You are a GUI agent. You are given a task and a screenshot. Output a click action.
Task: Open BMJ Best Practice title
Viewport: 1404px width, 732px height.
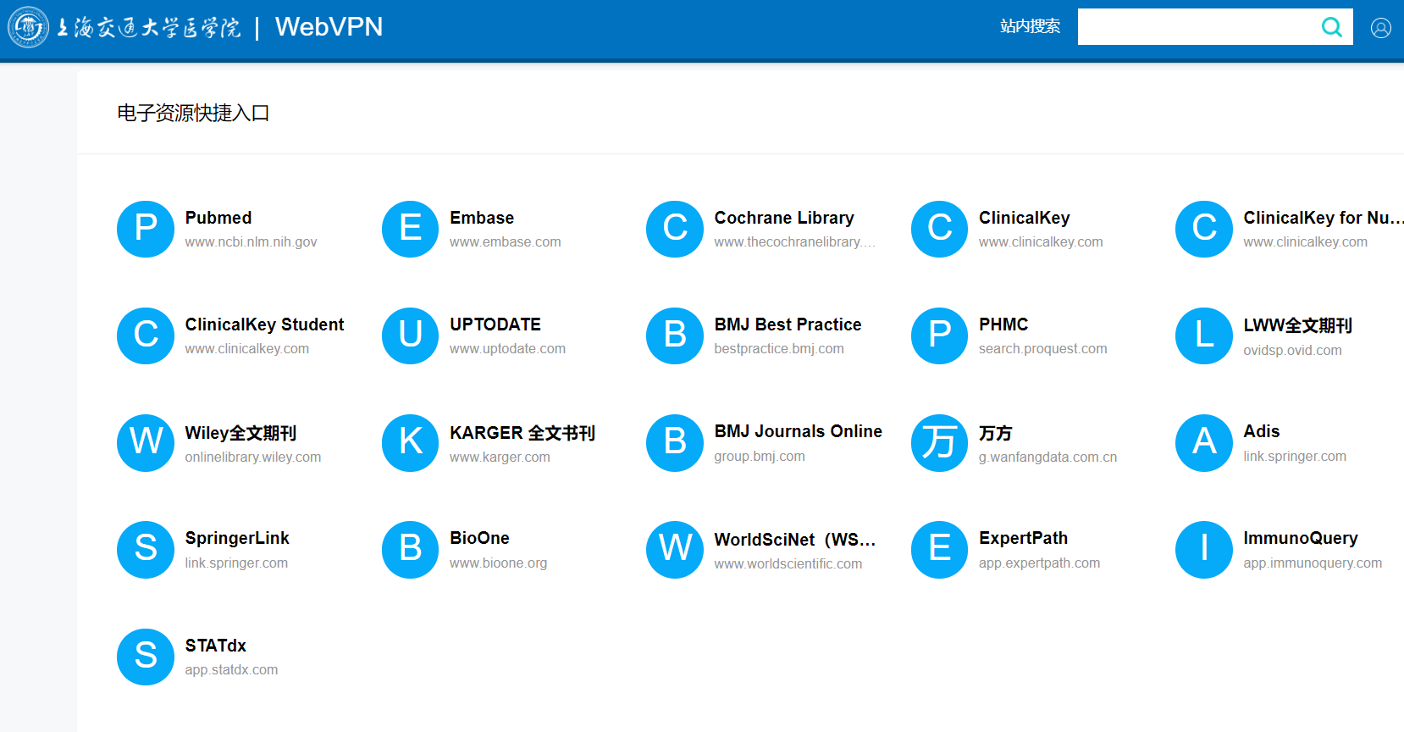(x=788, y=324)
